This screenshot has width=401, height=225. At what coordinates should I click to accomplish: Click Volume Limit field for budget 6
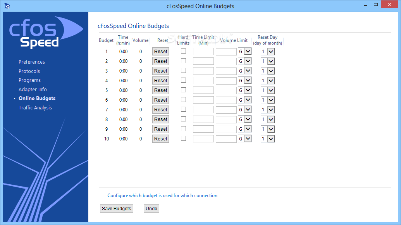pyautogui.click(x=226, y=100)
